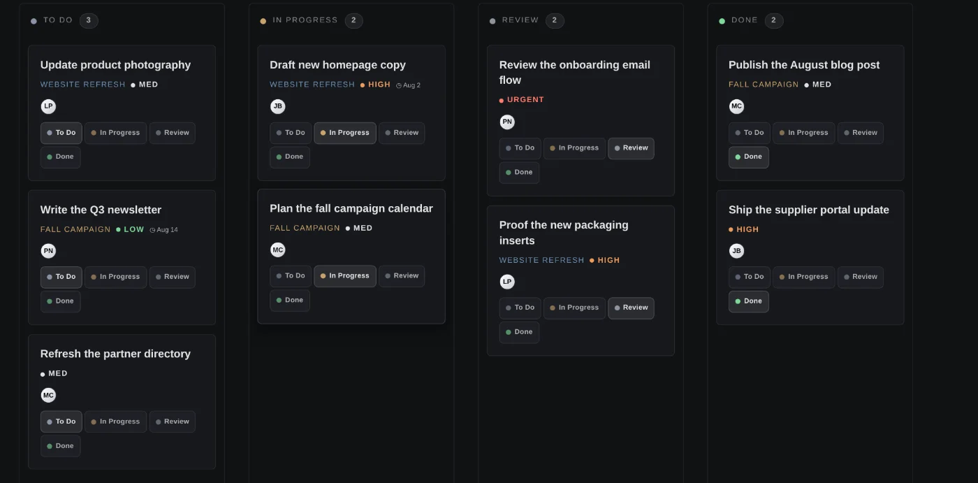Select In Progress on Plan the fall campaign calendar

345,276
